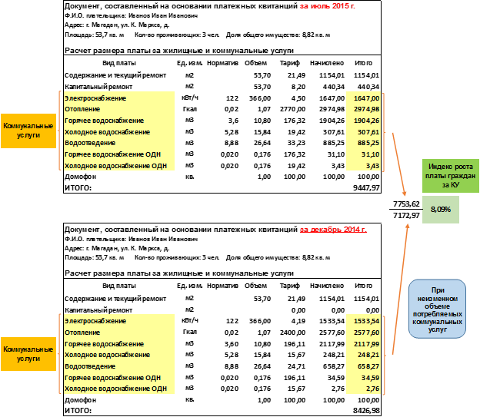Click yellow Итого cell 885,25 for Водоотведение
Image resolution: width=480 pixels, height=417 pixels.
pyautogui.click(x=368, y=143)
